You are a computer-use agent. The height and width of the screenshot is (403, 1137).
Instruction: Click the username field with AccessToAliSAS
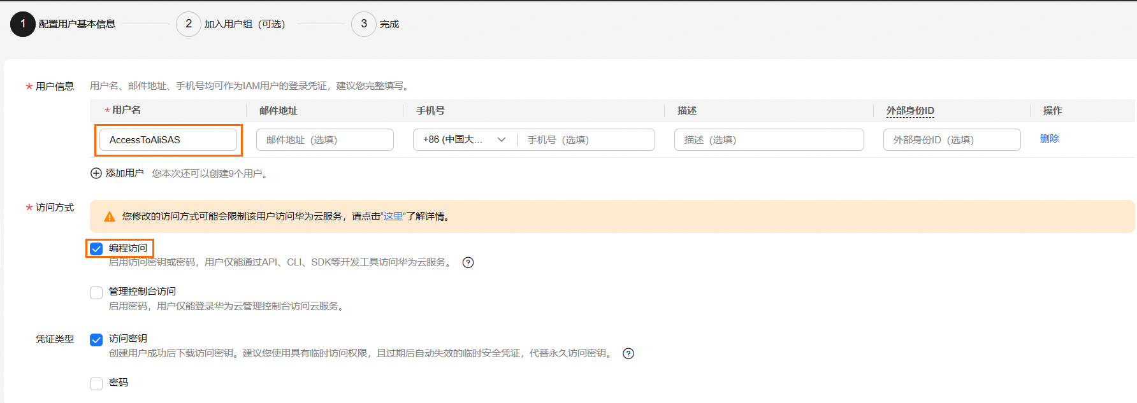point(168,140)
